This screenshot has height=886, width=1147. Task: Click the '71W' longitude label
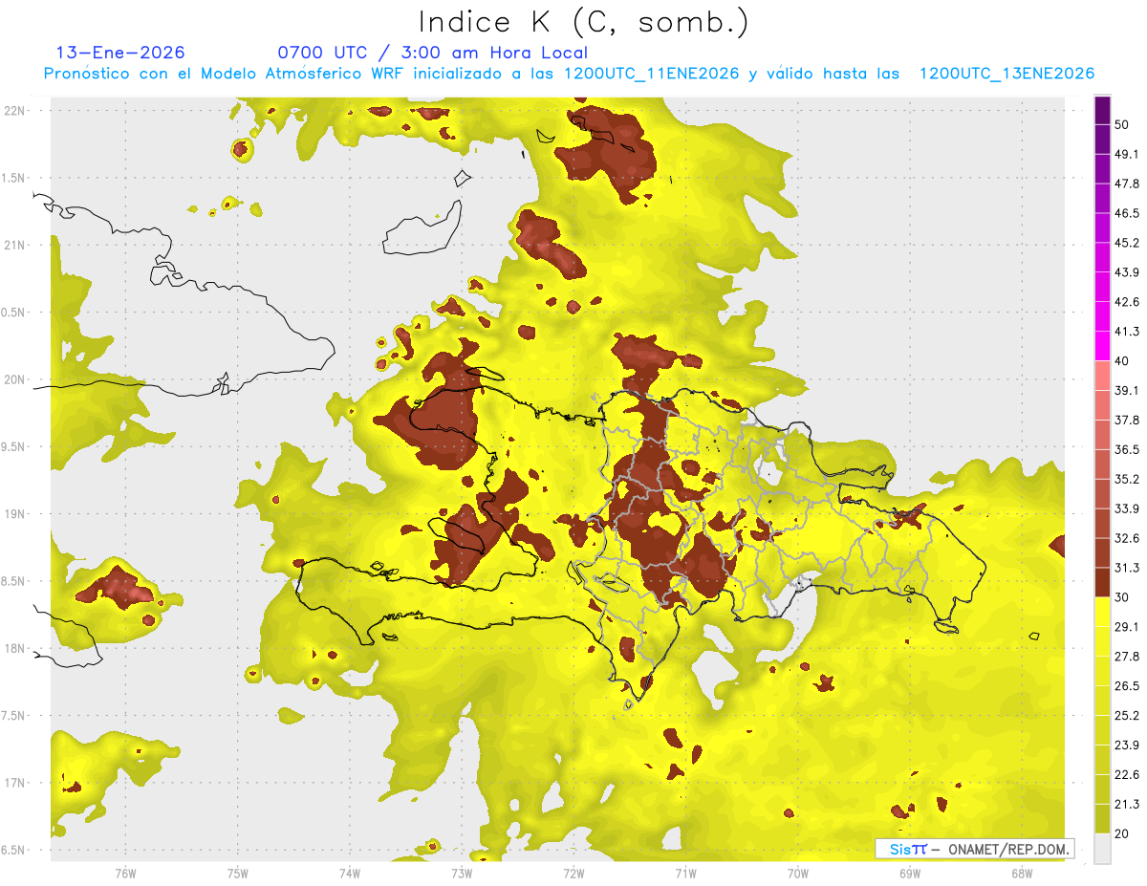(685, 874)
